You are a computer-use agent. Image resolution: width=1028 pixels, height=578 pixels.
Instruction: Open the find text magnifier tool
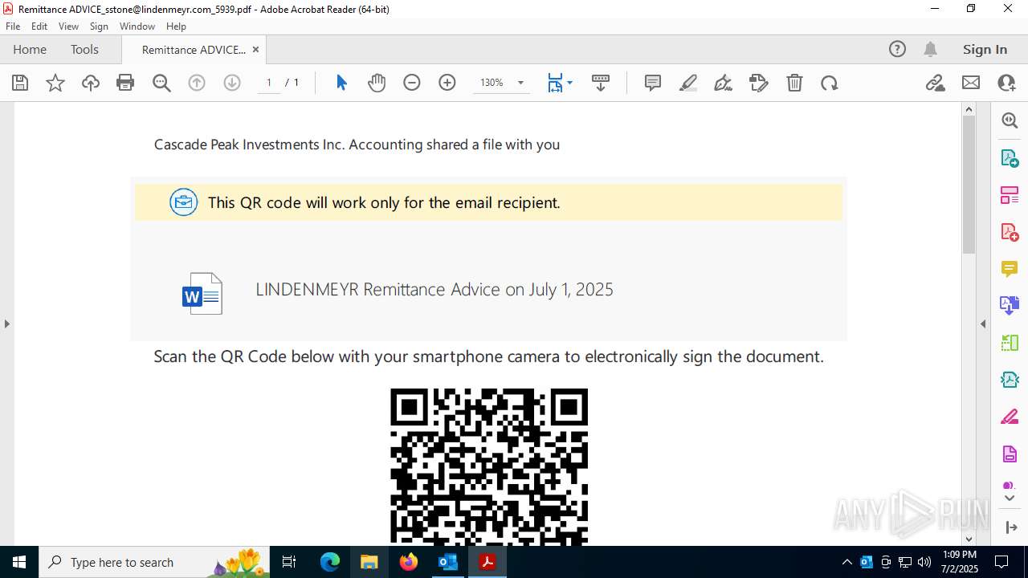pyautogui.click(x=161, y=83)
